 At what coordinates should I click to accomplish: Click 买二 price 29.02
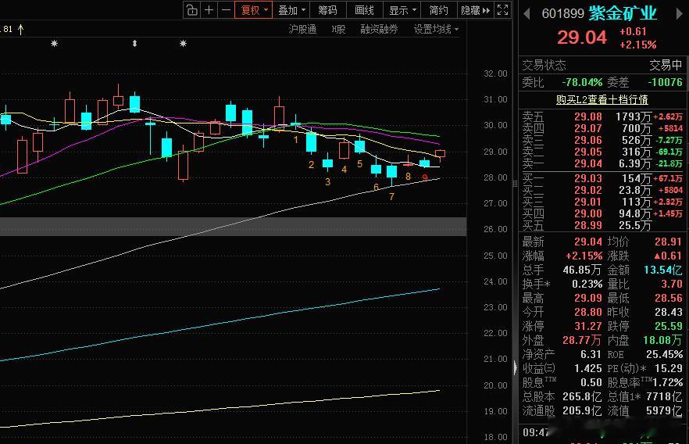(588, 191)
